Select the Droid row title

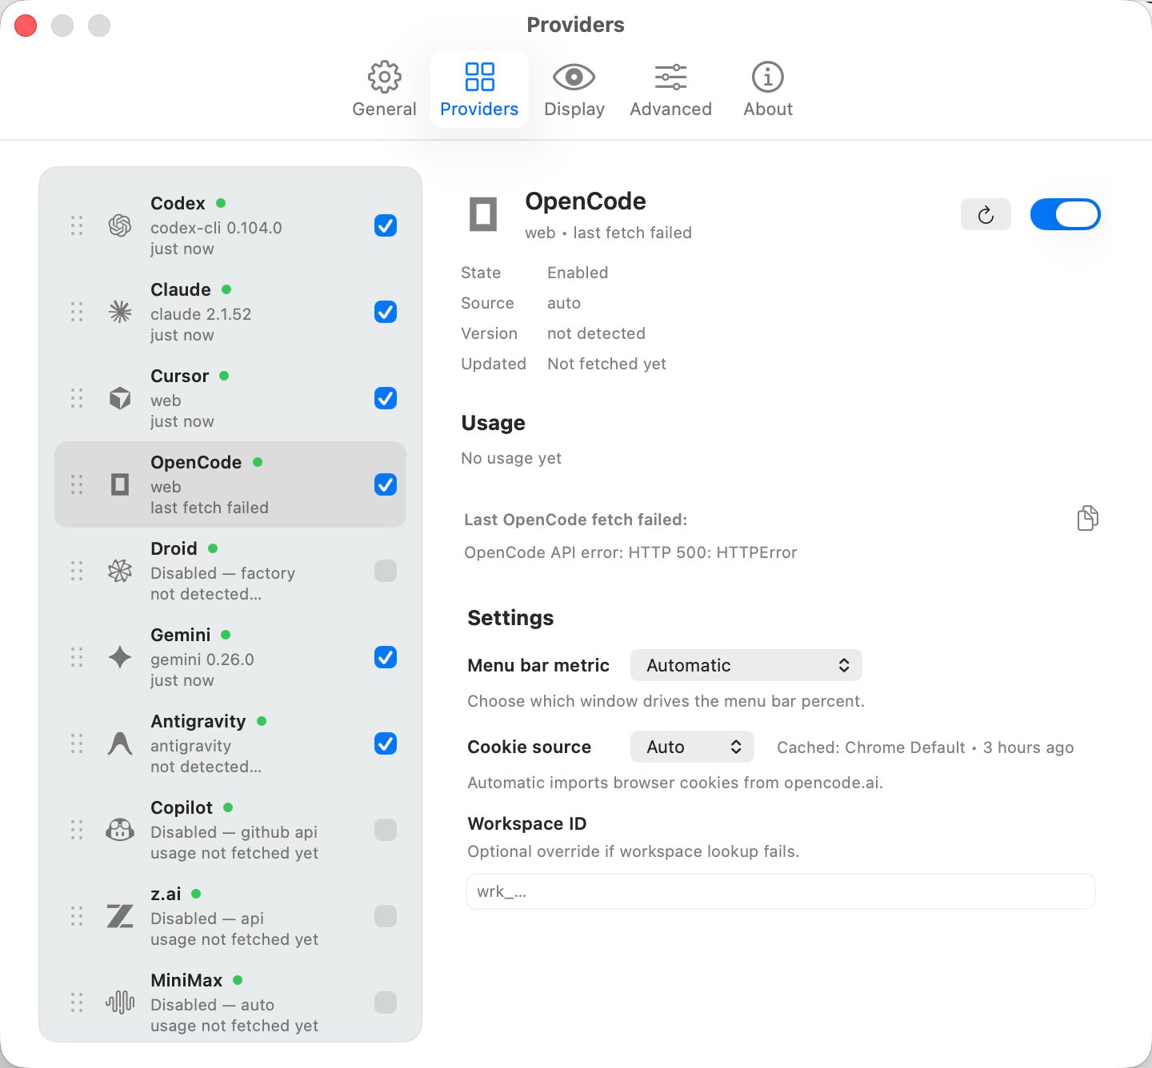tap(174, 548)
